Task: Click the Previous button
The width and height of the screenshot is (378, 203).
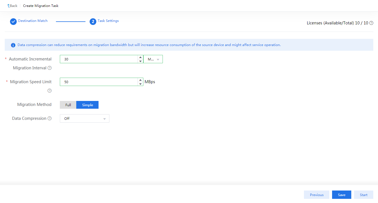Action: pyautogui.click(x=316, y=195)
